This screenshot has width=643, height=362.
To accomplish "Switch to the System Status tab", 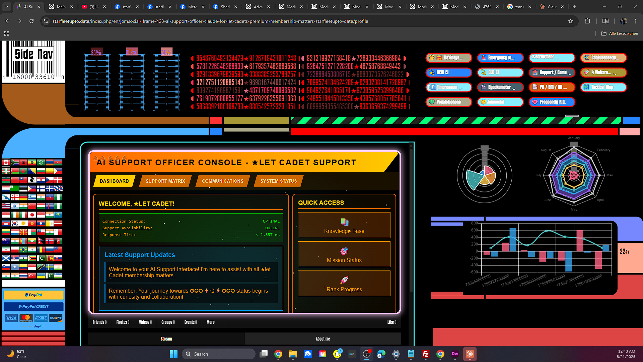I will 278,181.
